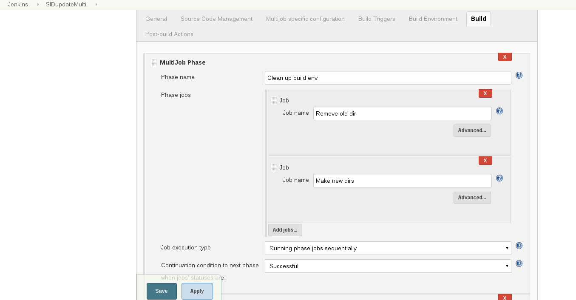View help beside the Remove old dir job name

pos(499,111)
